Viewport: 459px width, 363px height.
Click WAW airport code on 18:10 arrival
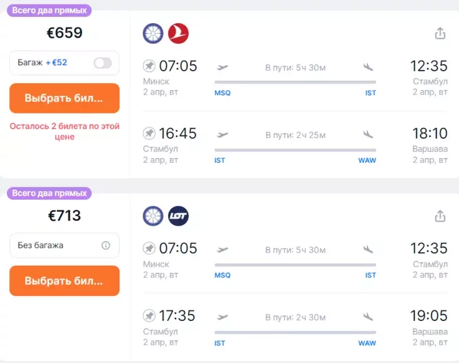pos(367,160)
